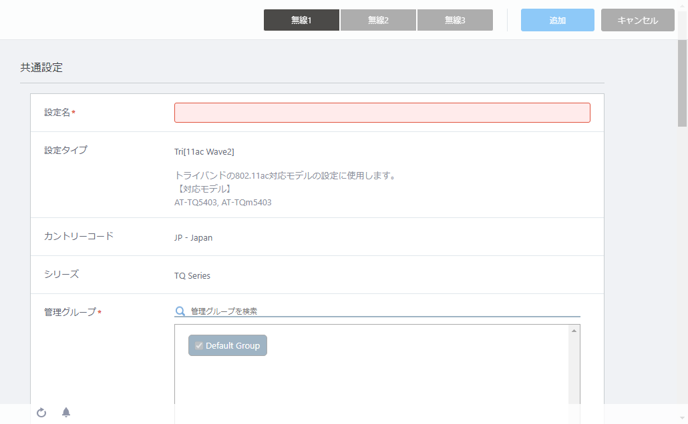Click the キャンセル button
The height and width of the screenshot is (424, 688).
coord(637,20)
